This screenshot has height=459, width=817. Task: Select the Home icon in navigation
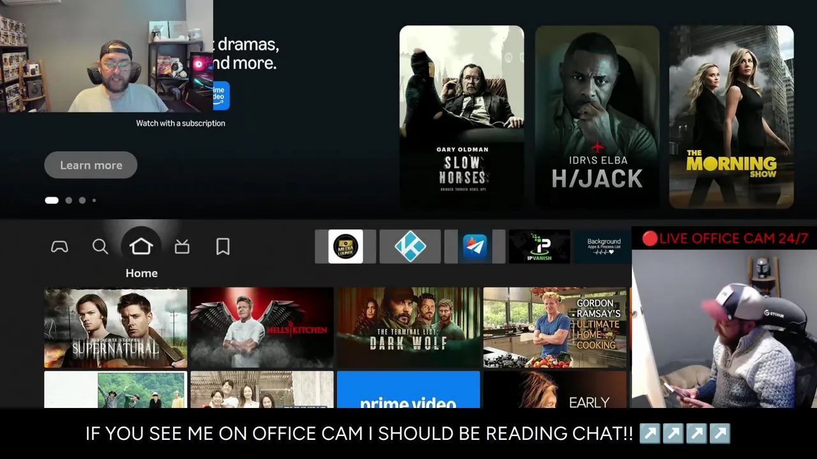(x=141, y=247)
